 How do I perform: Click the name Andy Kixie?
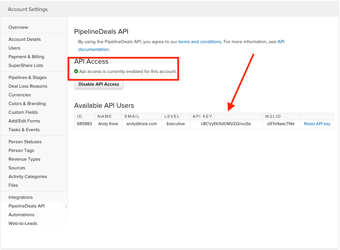coord(108,124)
